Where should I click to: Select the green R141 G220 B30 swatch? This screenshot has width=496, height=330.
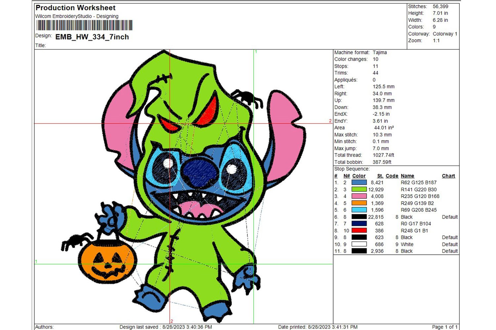pos(359,189)
